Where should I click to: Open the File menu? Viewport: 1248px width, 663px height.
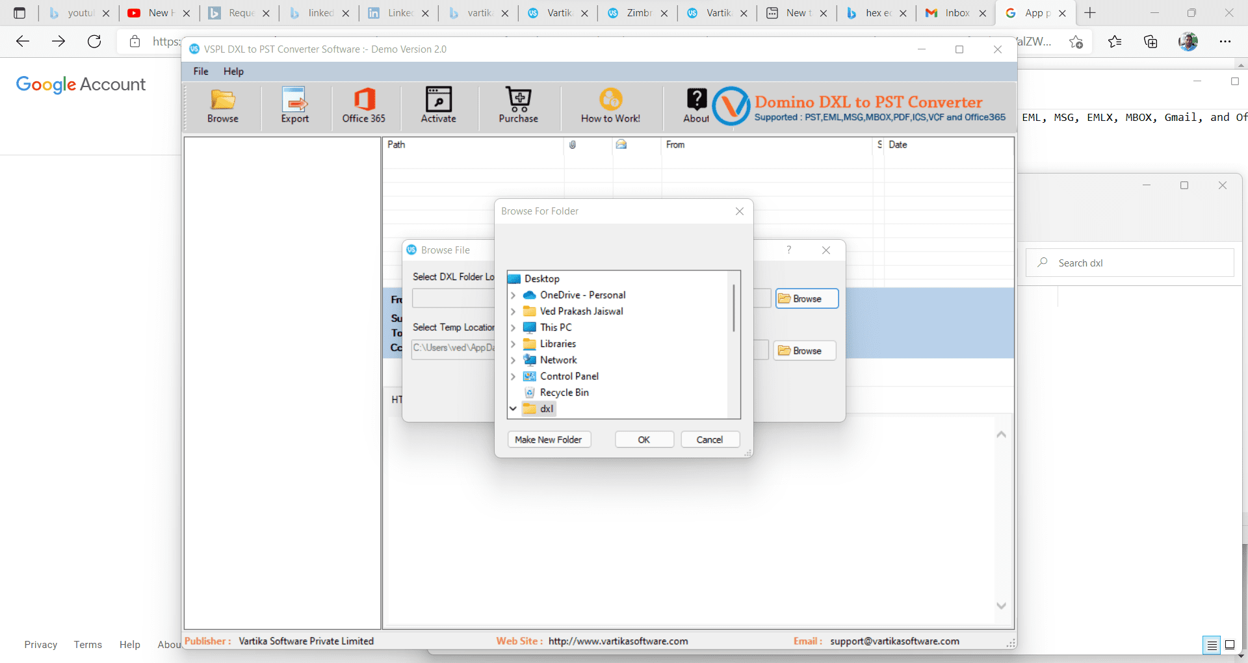tap(201, 71)
